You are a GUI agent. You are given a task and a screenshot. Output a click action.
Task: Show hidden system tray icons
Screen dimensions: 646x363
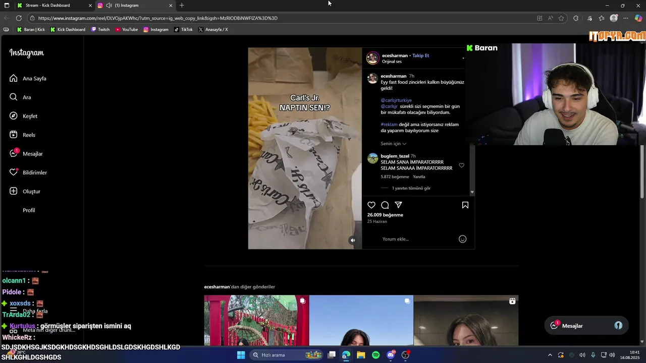(x=550, y=355)
